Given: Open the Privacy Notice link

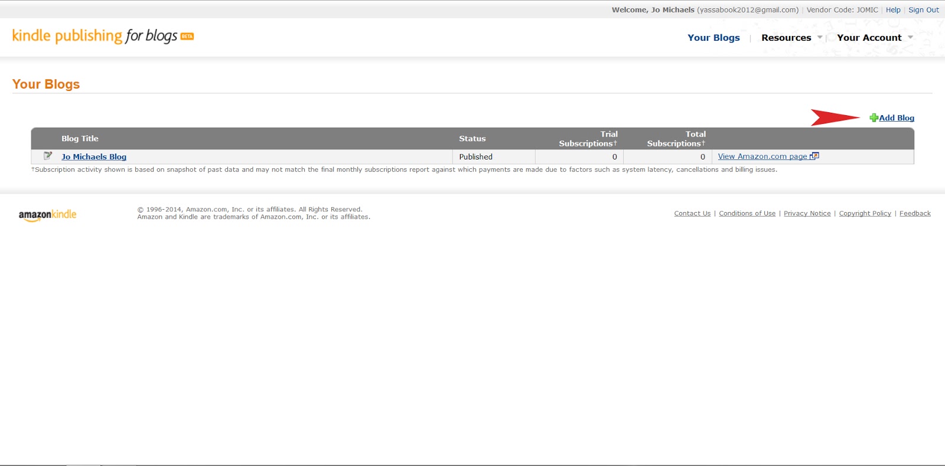Looking at the screenshot, I should coord(807,214).
